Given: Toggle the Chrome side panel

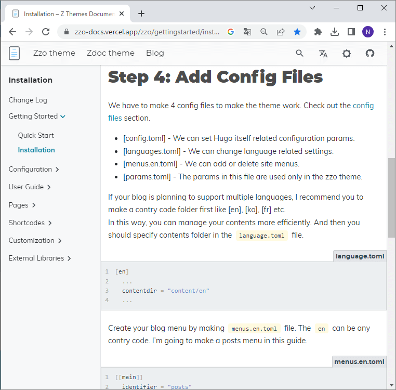Looking at the screenshot, I should pyautogui.click(x=351, y=32).
